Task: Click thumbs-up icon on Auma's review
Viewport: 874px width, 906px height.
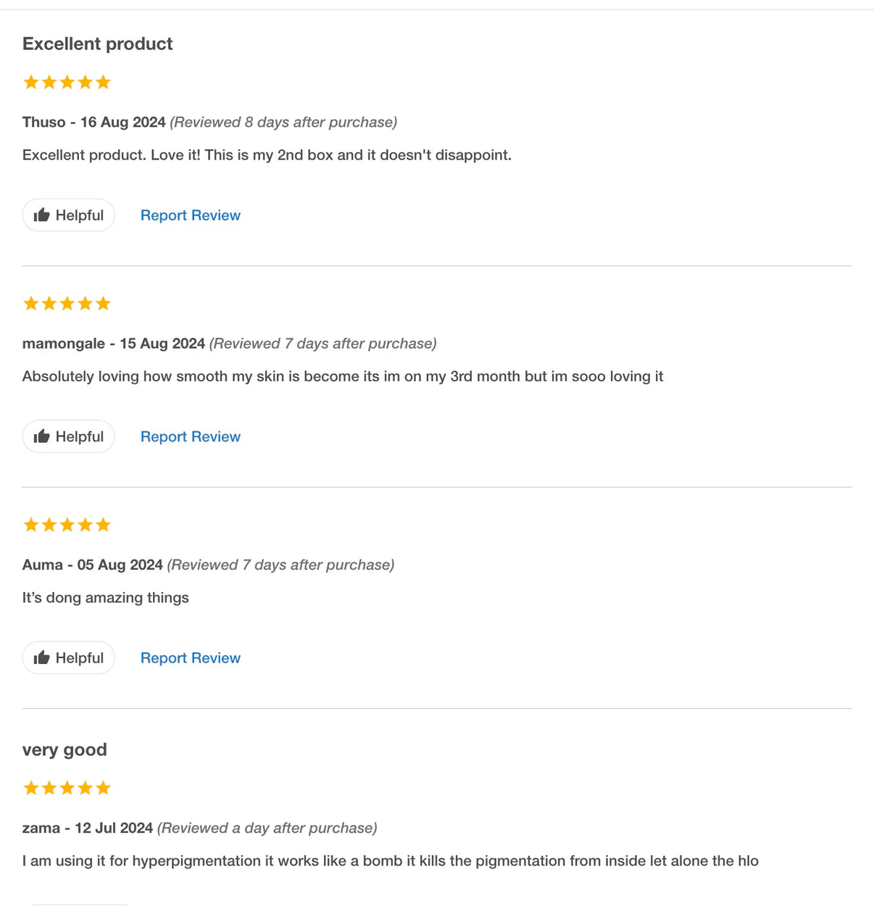Action: click(x=42, y=657)
